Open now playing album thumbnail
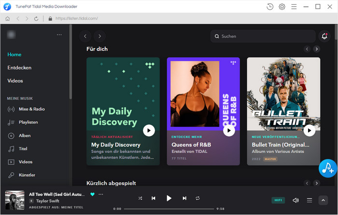The width and height of the screenshot is (338, 215). click(14, 200)
